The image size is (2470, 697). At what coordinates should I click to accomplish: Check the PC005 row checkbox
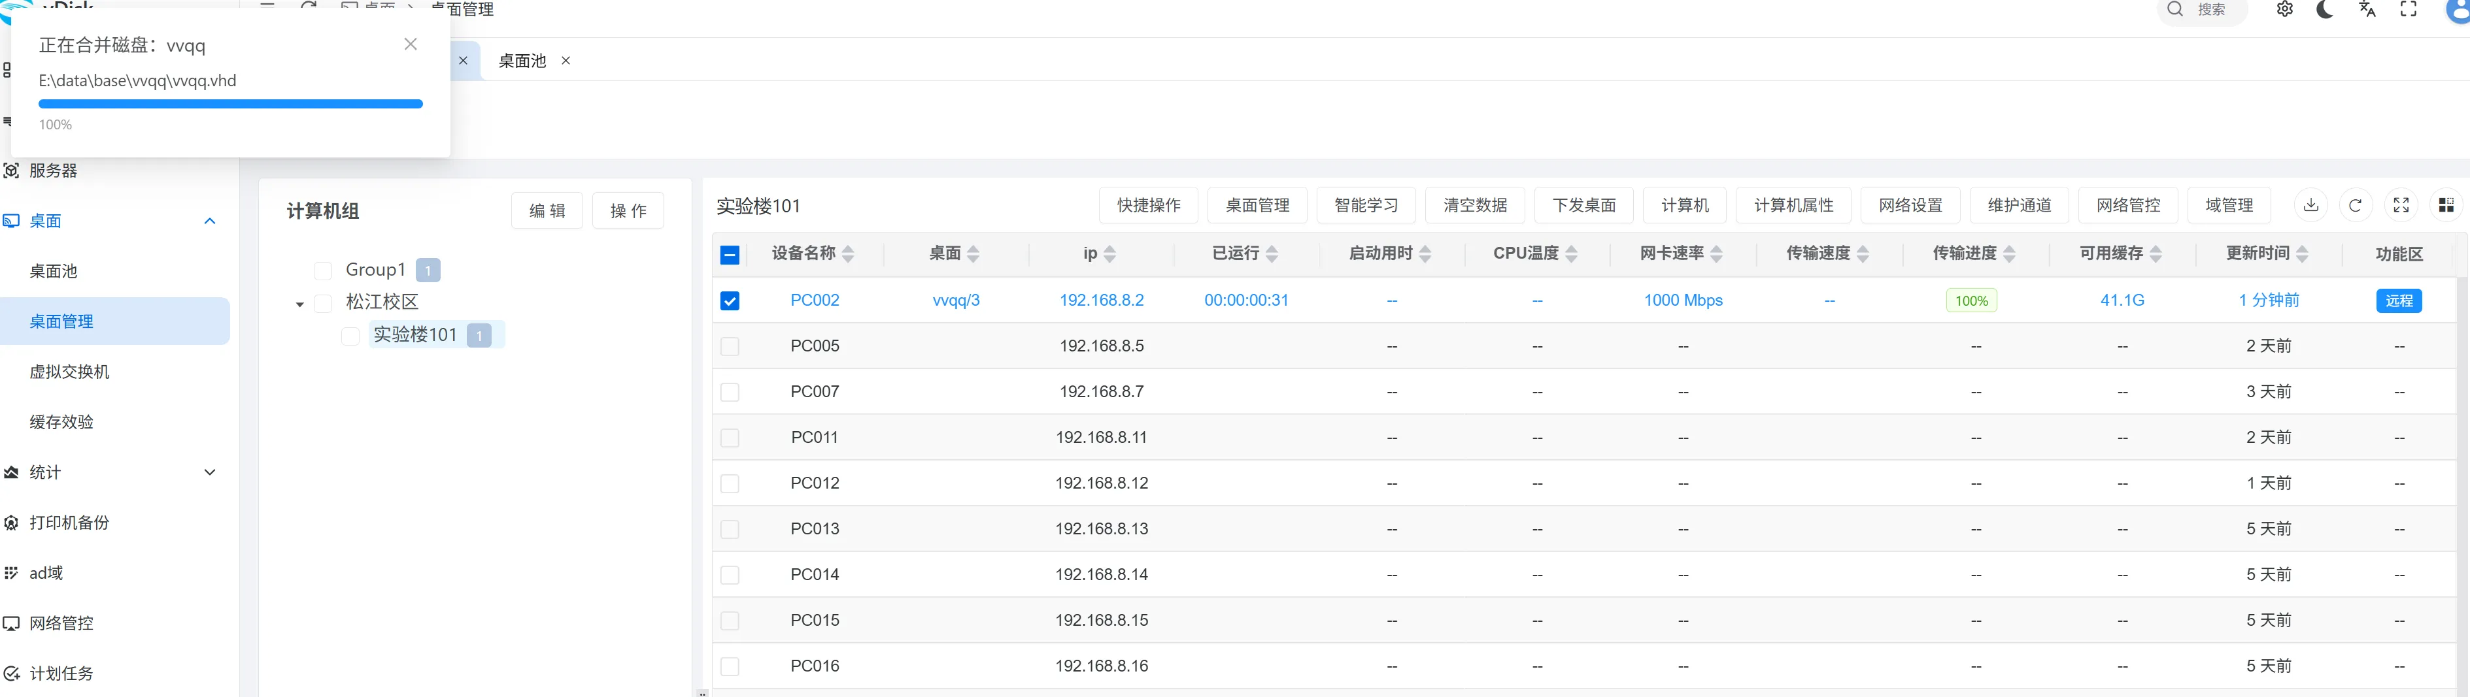pos(730,347)
